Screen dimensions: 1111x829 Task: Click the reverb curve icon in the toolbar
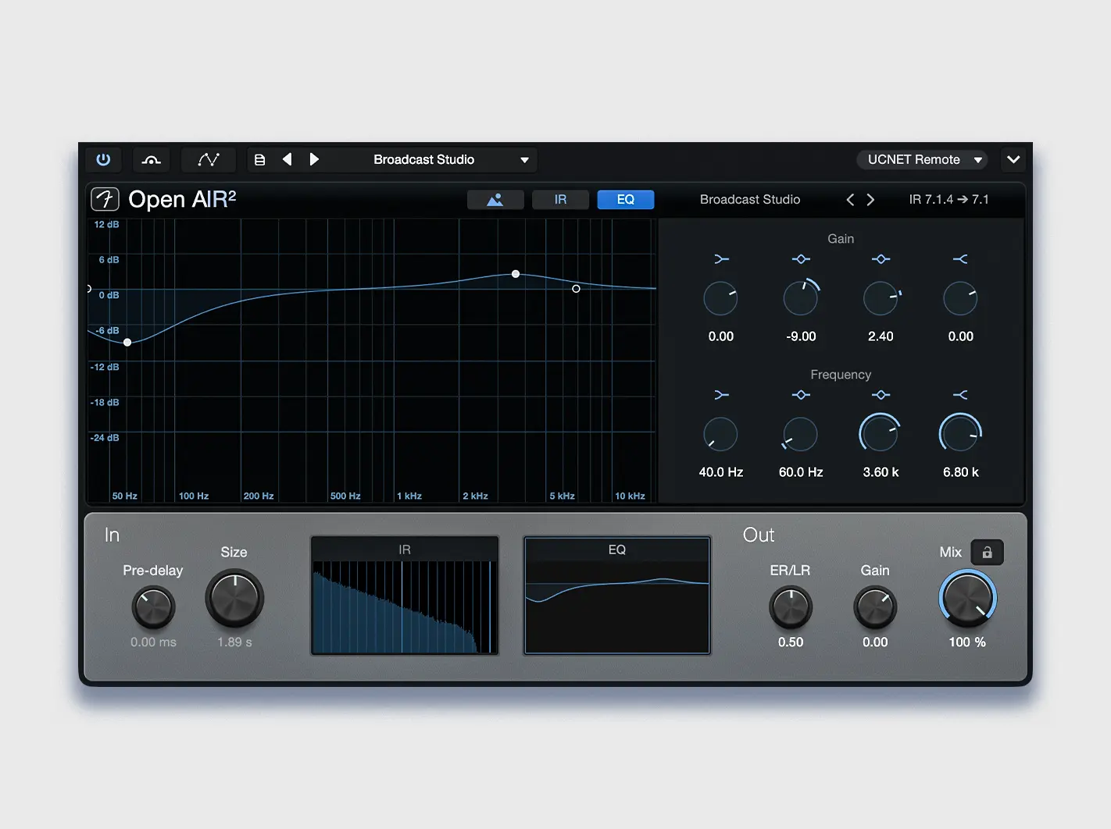[x=151, y=159]
